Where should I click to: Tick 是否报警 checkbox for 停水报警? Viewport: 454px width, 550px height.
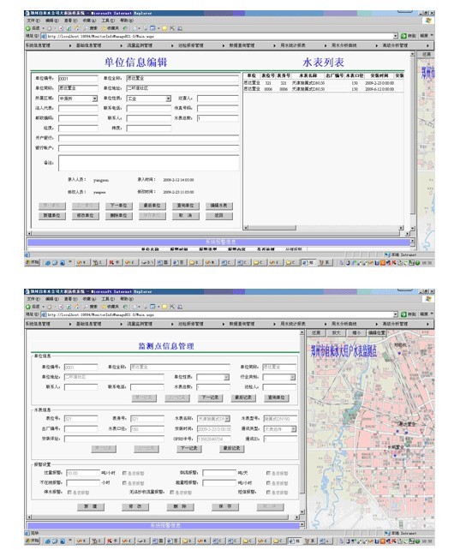coord(69,492)
